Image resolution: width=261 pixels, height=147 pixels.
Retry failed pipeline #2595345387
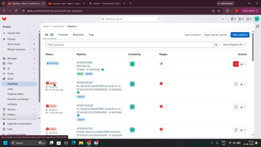point(236,84)
